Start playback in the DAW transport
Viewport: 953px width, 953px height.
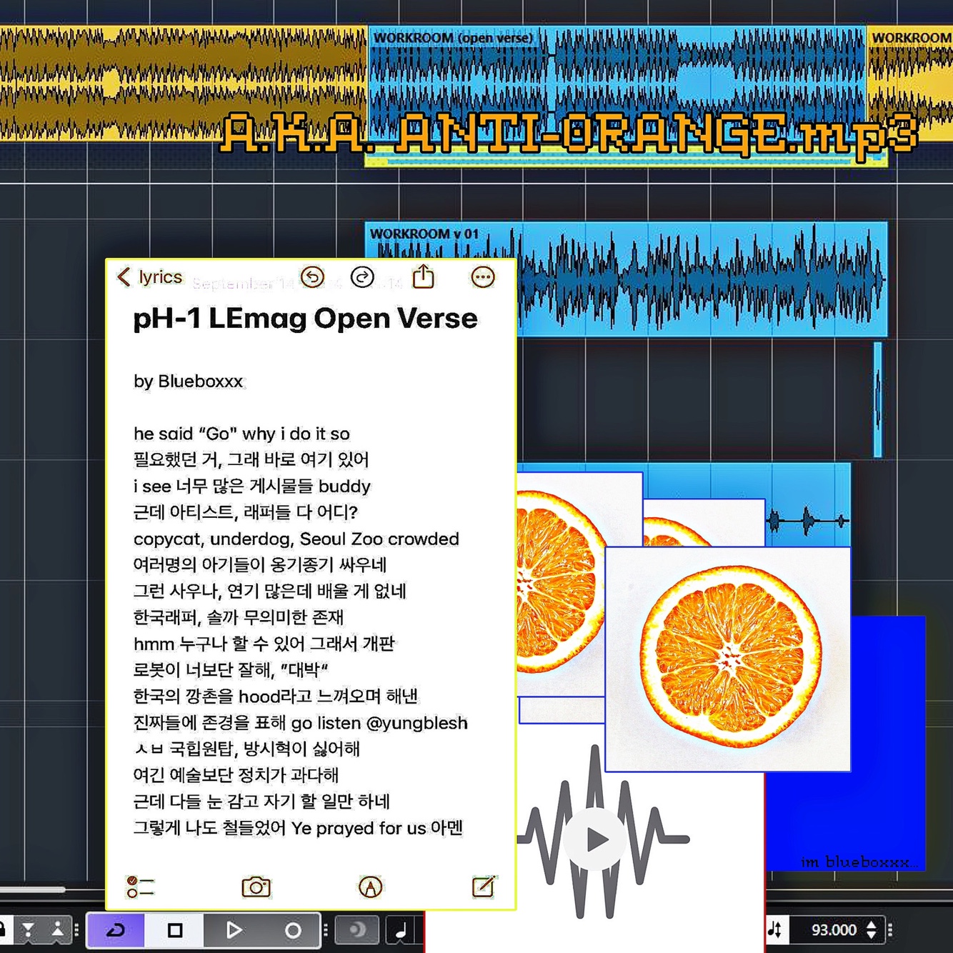pos(234,930)
